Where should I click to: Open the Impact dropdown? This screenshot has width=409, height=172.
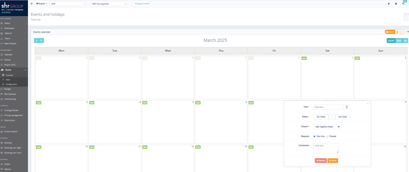point(327,127)
